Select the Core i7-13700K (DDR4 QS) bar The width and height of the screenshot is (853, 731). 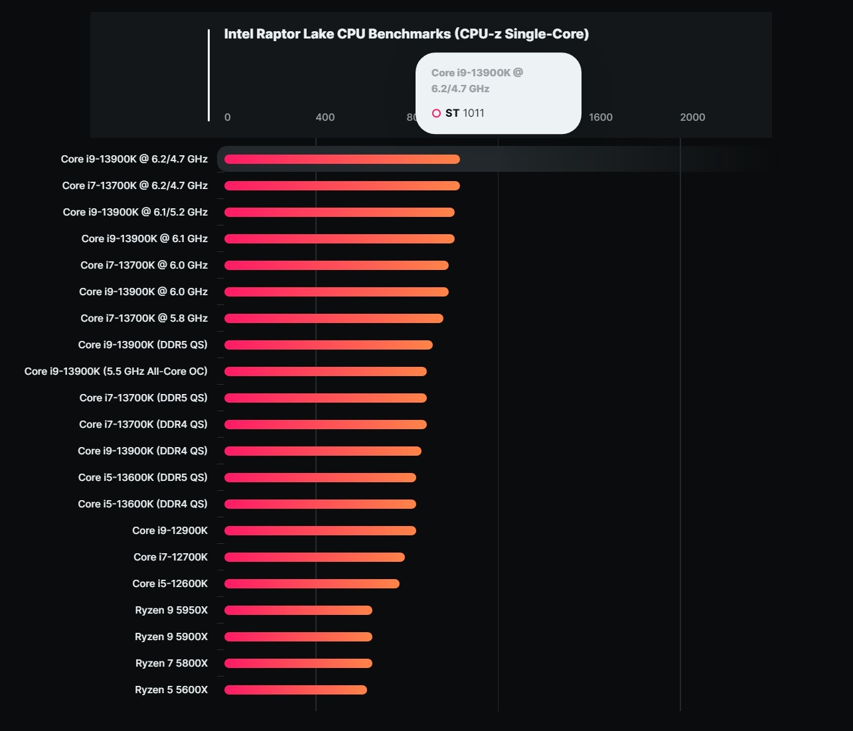(x=325, y=425)
